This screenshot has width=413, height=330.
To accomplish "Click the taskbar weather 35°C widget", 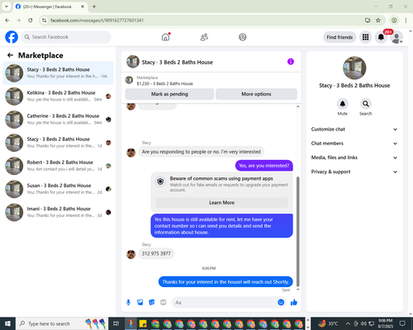I will (328, 323).
